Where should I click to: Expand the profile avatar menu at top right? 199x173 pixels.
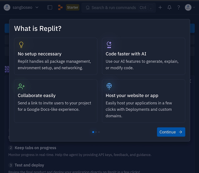click(190, 7)
